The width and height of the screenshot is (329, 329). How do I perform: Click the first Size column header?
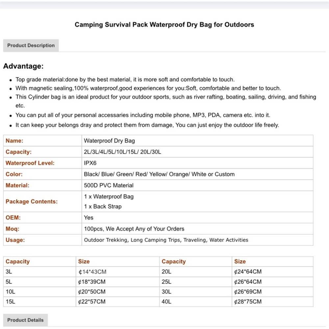pos(84,262)
